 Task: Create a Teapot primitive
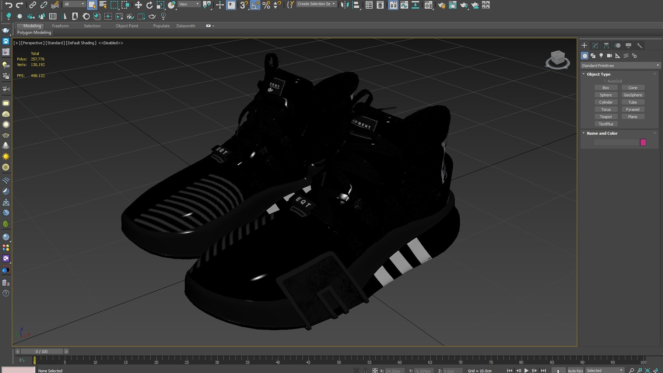click(x=606, y=116)
